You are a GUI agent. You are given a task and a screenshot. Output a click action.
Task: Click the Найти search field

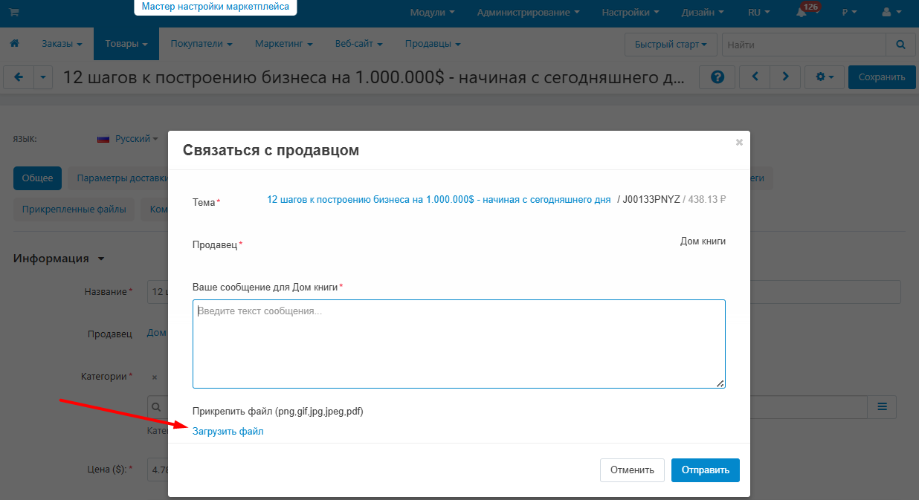pyautogui.click(x=804, y=45)
